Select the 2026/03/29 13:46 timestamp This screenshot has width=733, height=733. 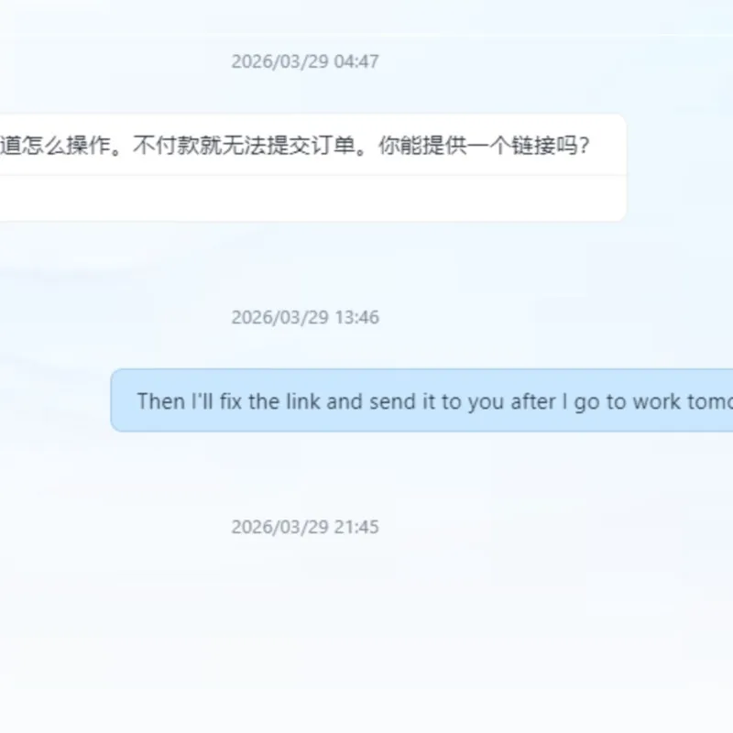pyautogui.click(x=305, y=317)
